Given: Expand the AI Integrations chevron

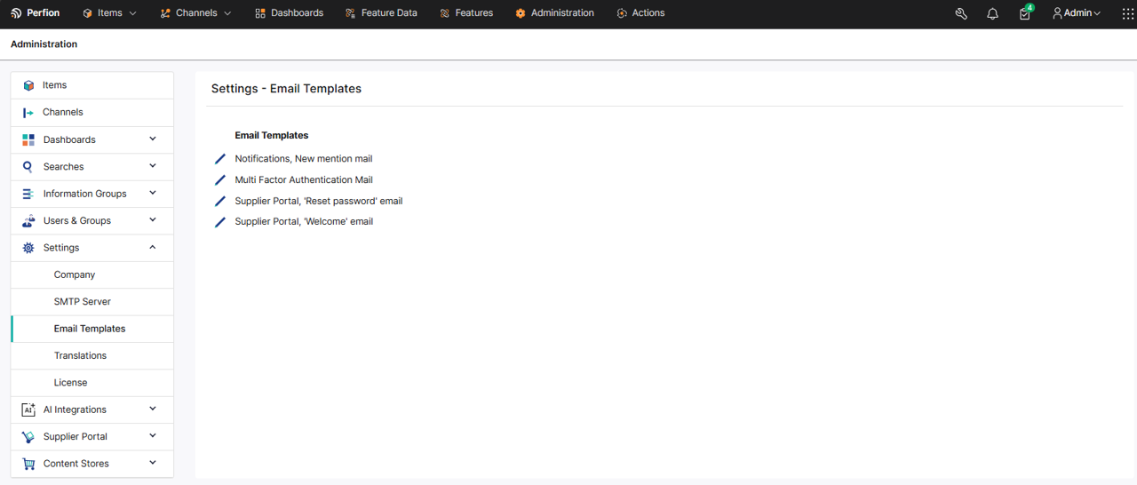Looking at the screenshot, I should (153, 409).
